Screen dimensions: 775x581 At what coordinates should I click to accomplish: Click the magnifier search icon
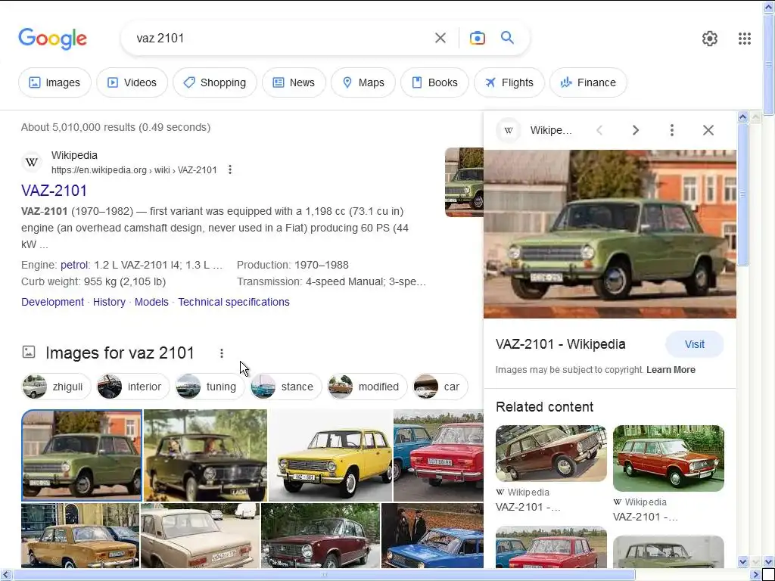point(507,38)
